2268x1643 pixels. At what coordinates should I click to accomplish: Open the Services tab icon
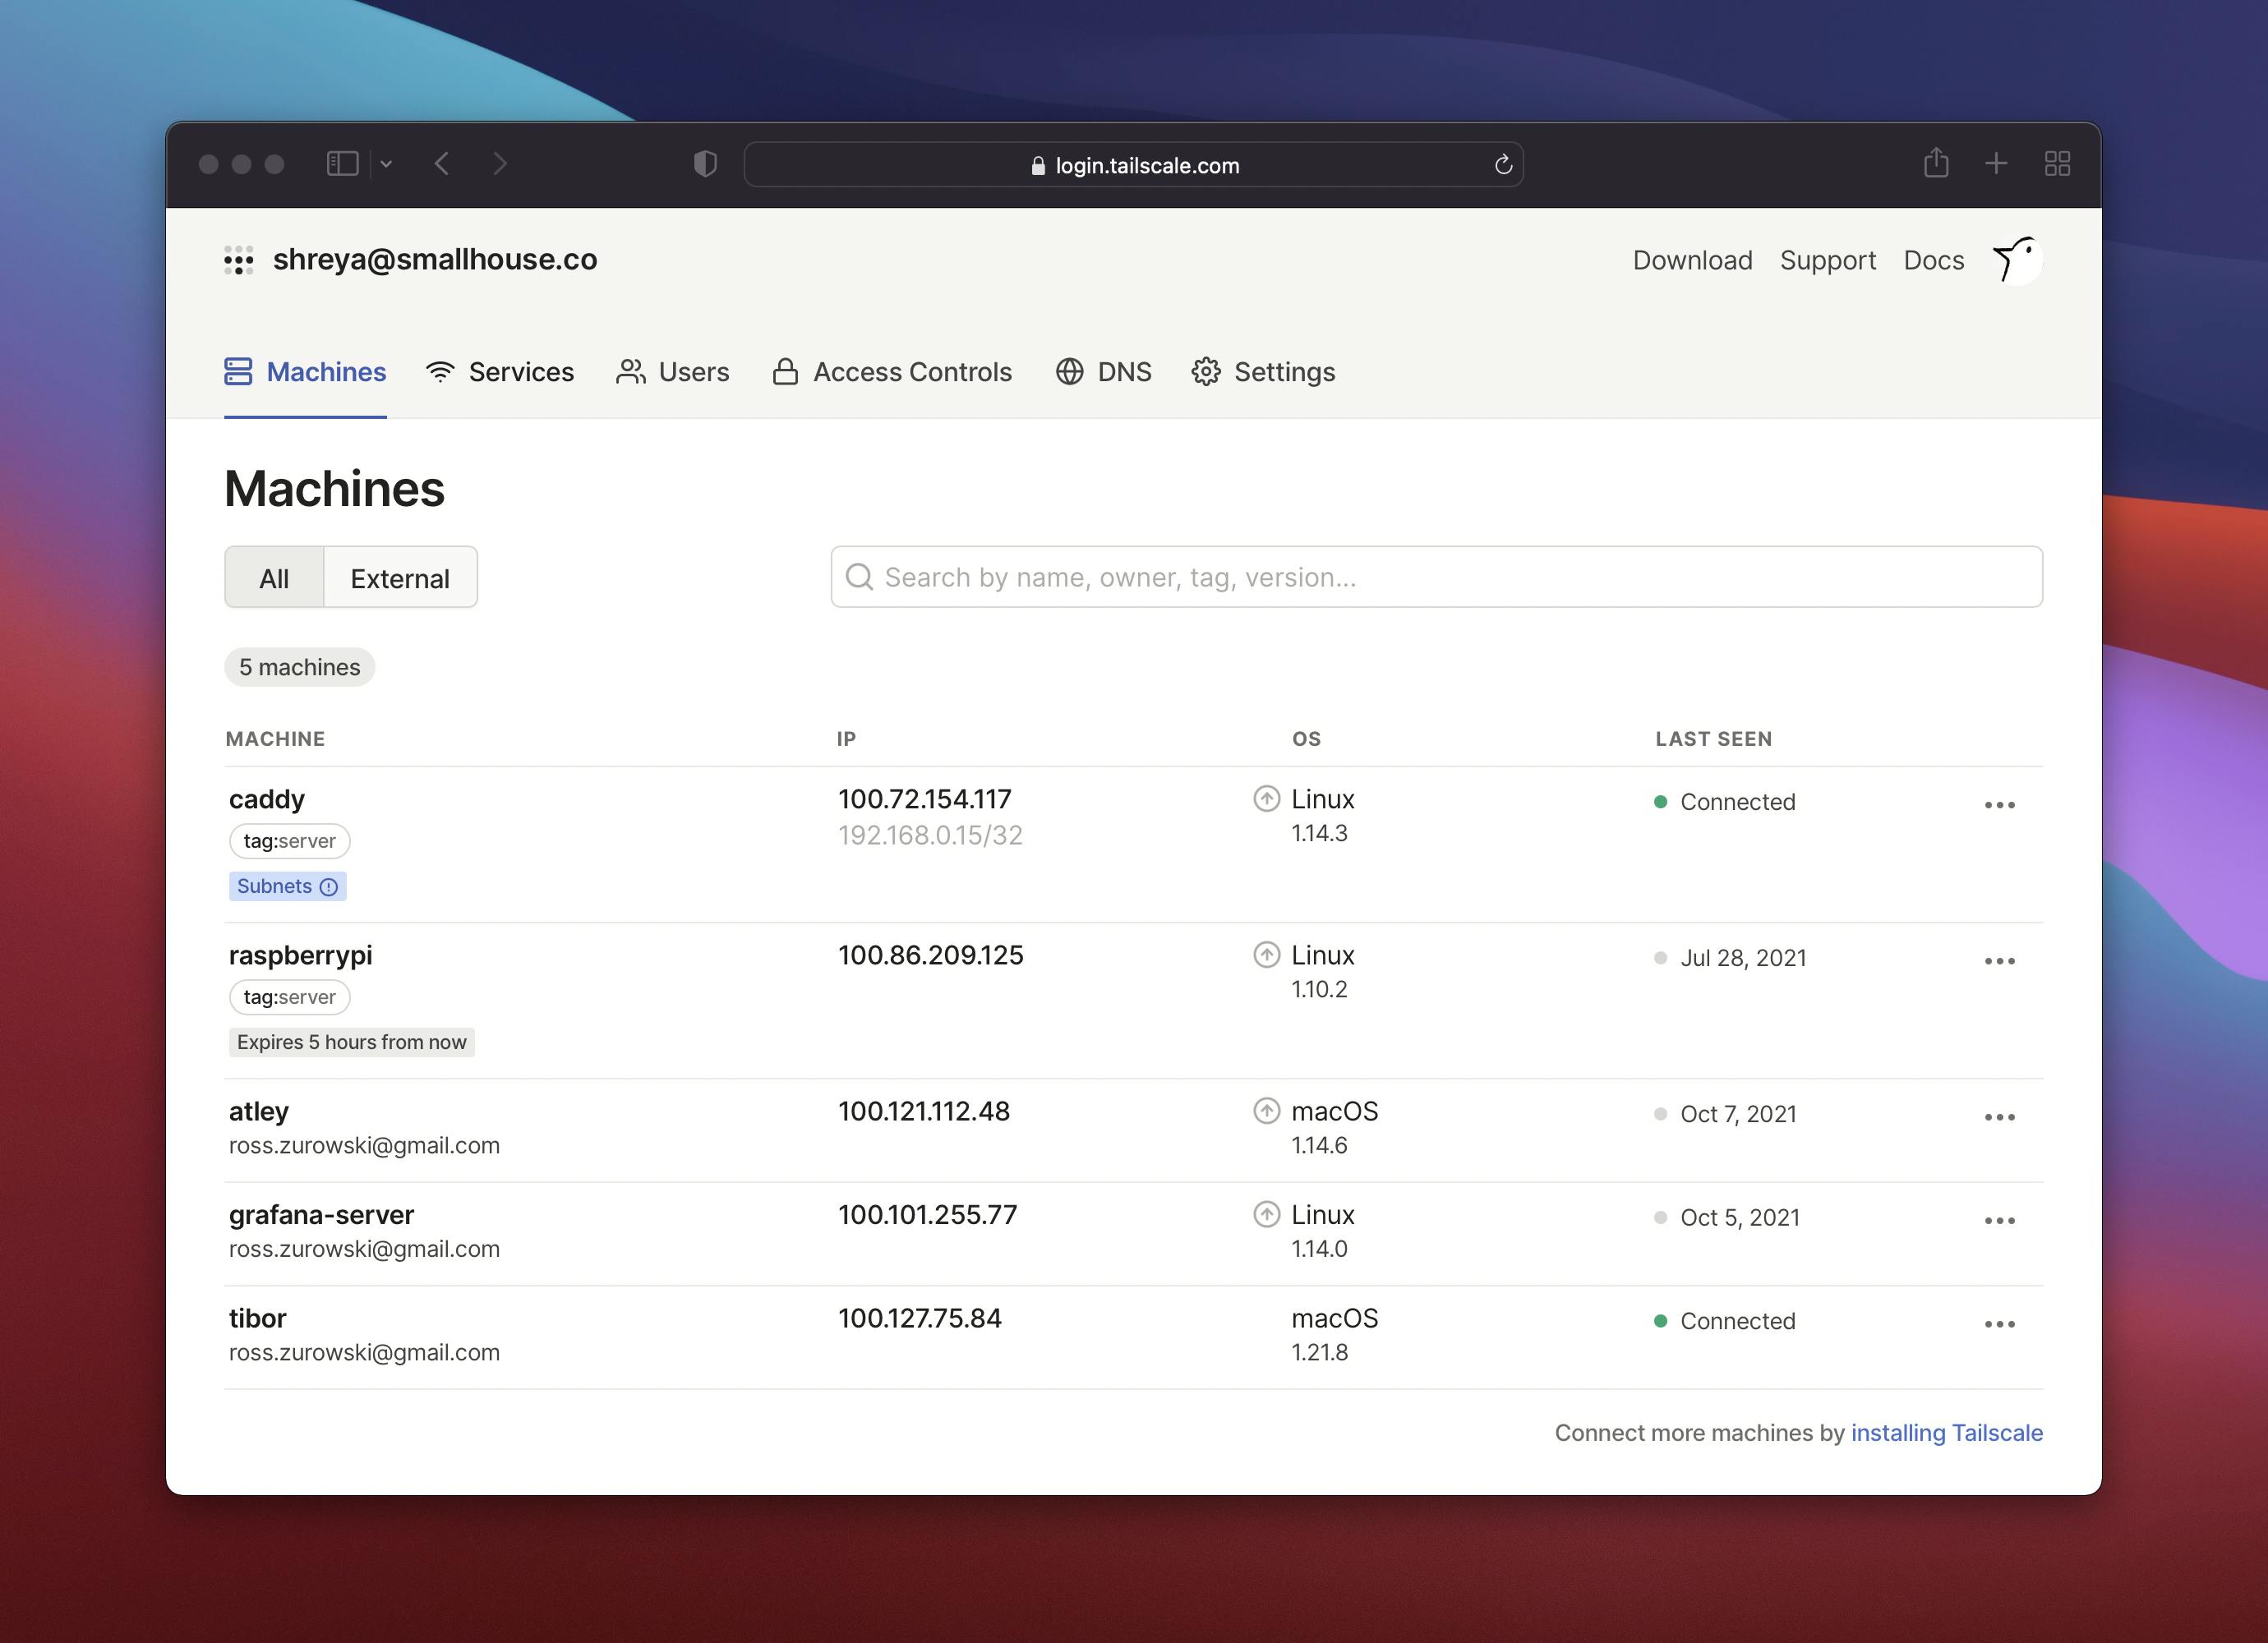coord(443,371)
